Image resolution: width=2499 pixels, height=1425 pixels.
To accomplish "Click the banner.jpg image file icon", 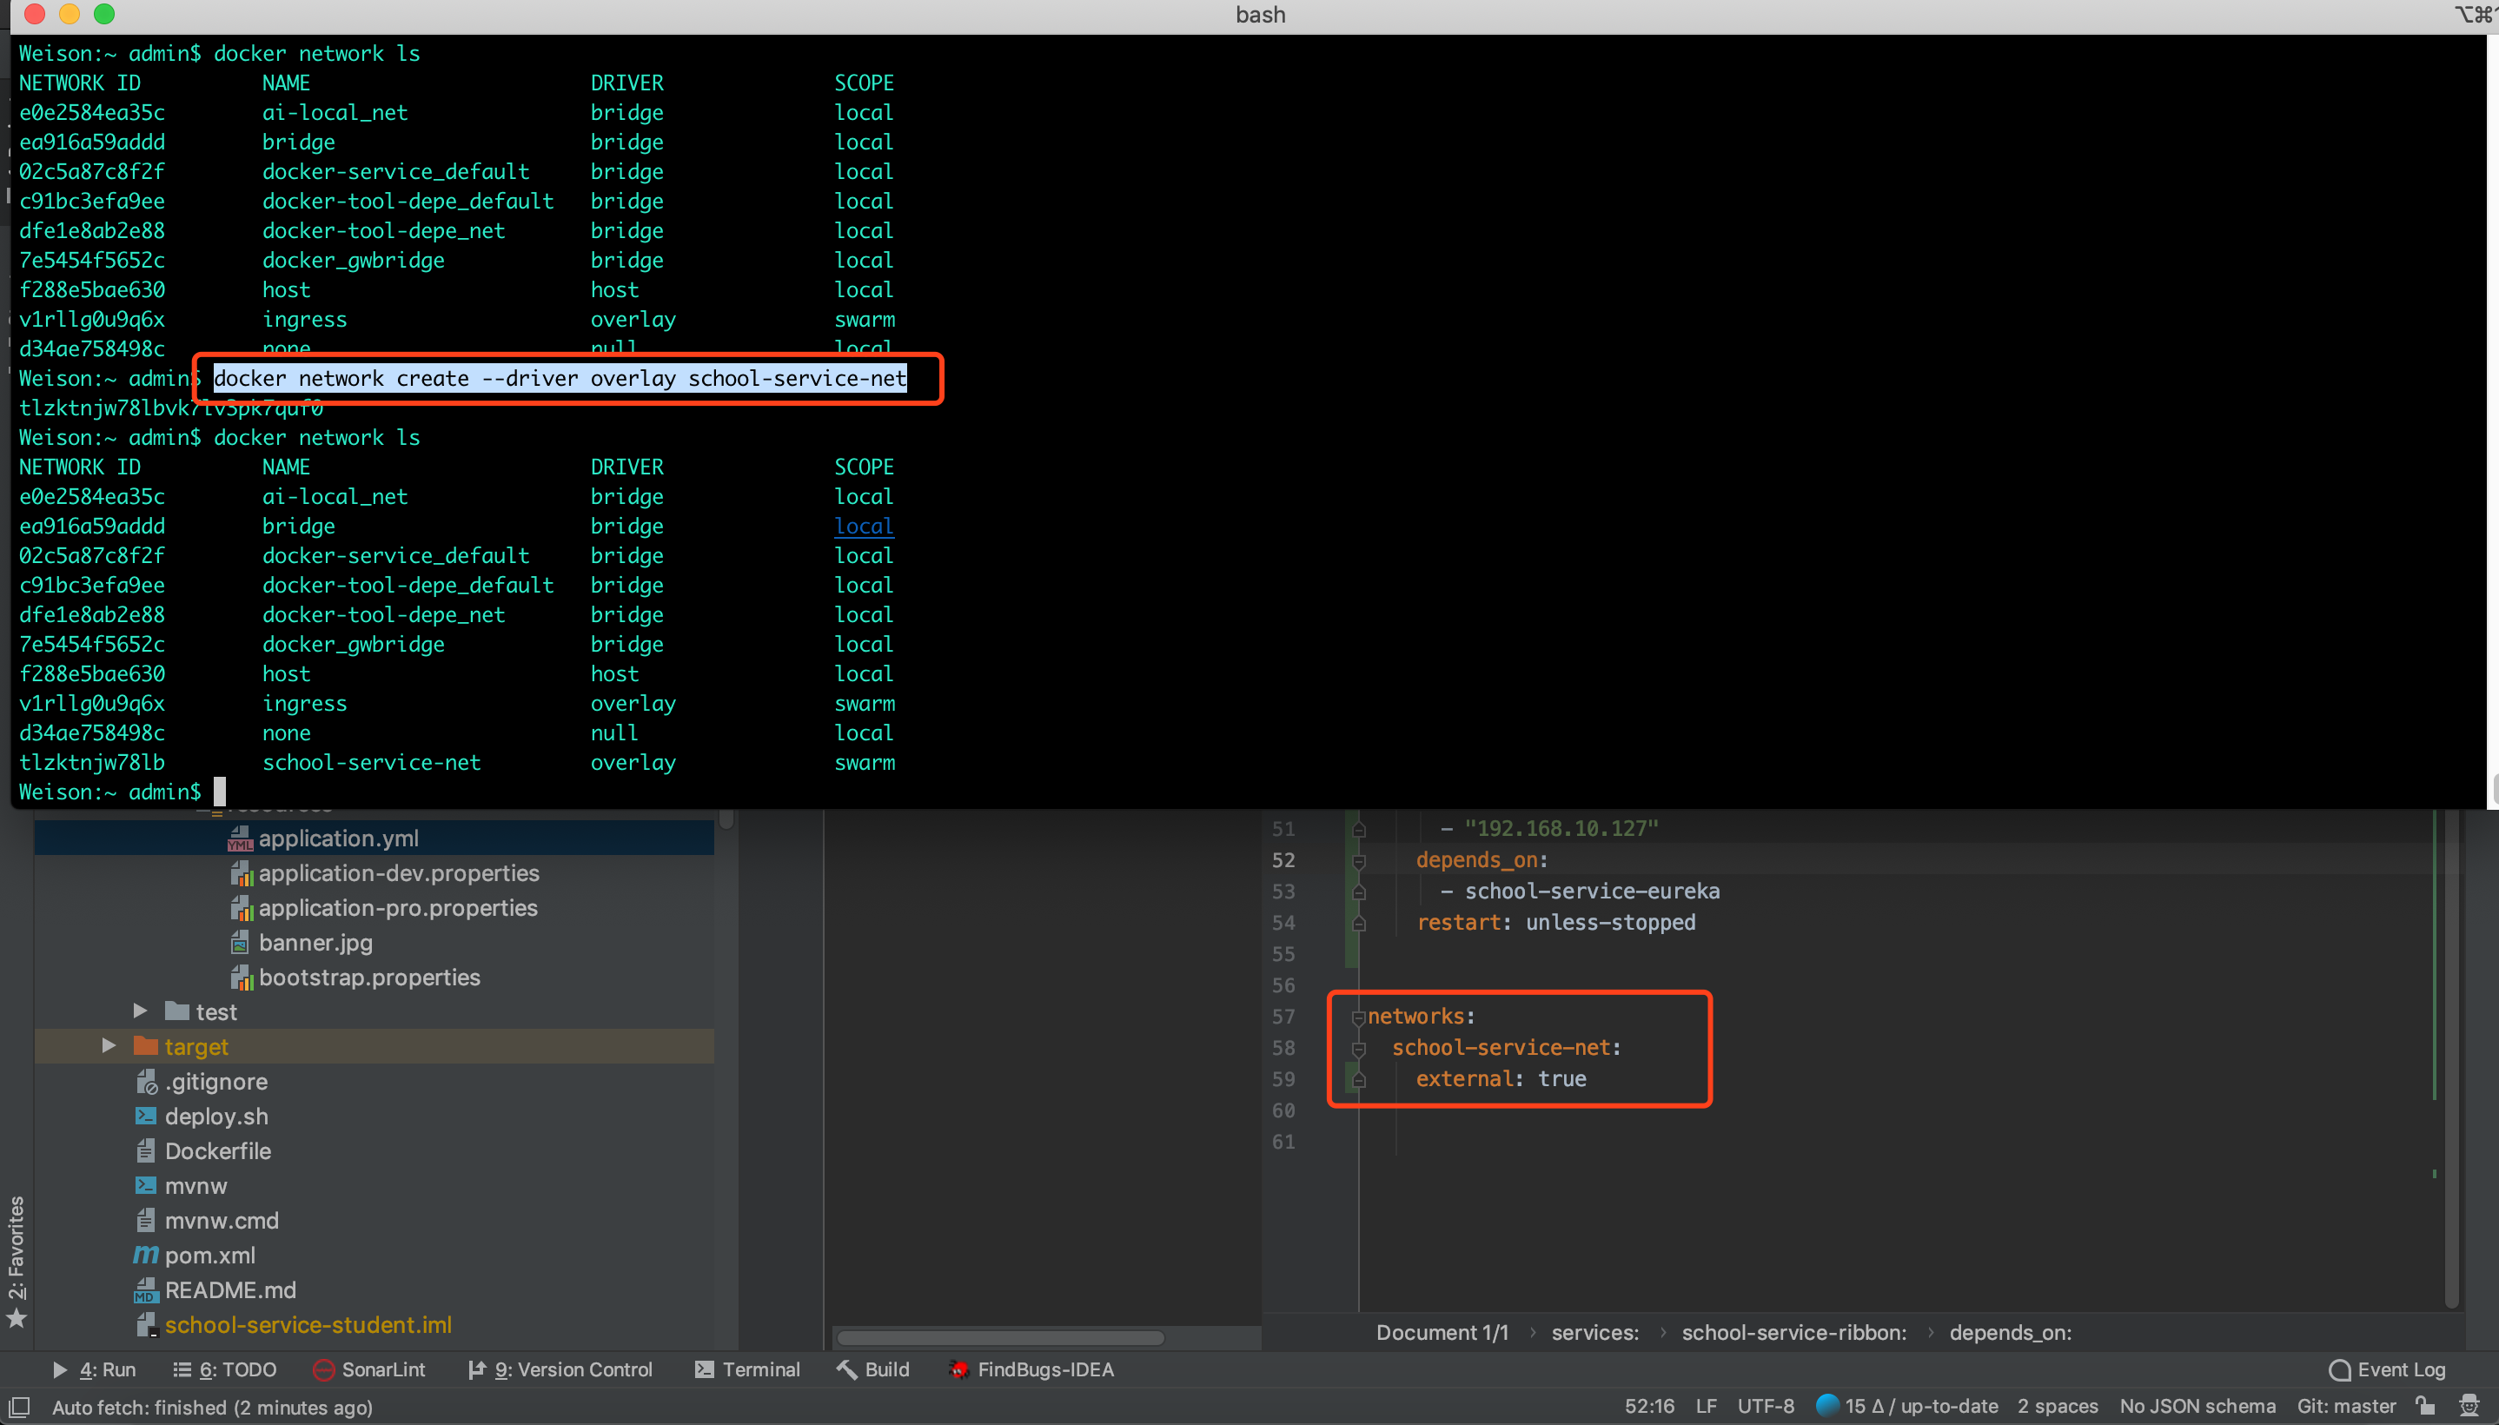I will [240, 943].
